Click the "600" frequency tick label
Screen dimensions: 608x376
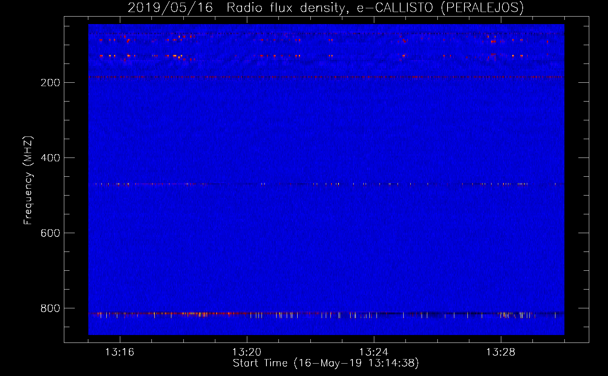click(x=50, y=233)
